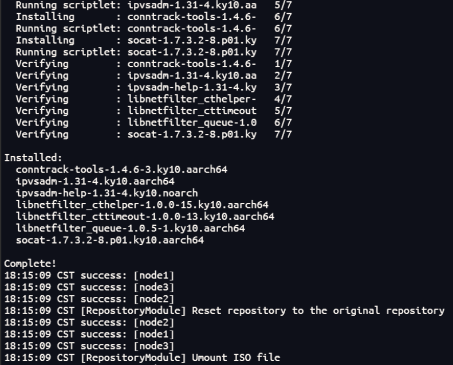Click libnetfilter_queue-1.0.5-1.ky10.aarch64 in the installed list

[x=131, y=228]
